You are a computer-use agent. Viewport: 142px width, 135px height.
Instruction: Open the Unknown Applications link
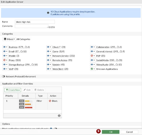click(x=107, y=69)
